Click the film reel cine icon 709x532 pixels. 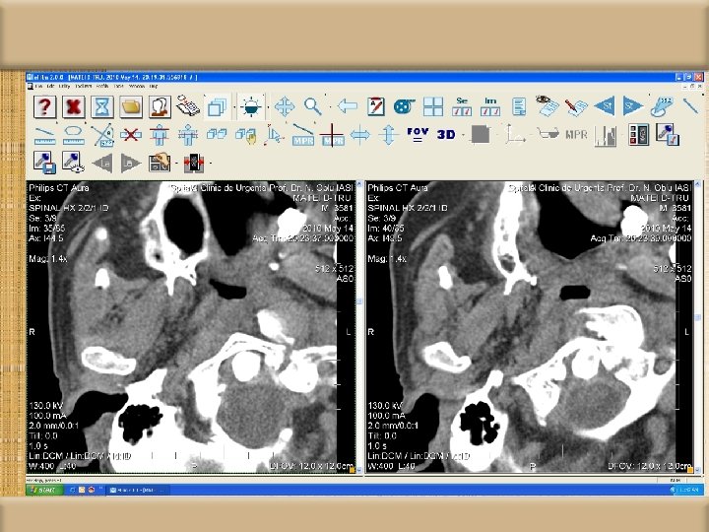coord(405,106)
